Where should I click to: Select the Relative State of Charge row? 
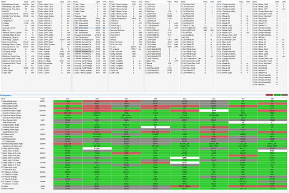click(x=18, y=33)
